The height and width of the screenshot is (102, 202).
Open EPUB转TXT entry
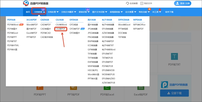pos(107,54)
